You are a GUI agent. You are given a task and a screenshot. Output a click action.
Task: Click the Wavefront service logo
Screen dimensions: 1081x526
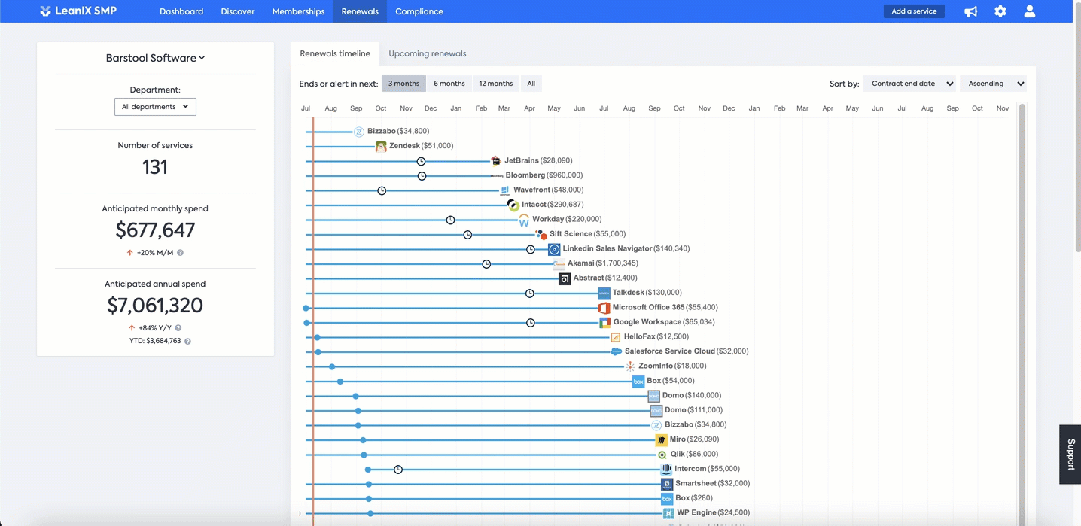tap(505, 190)
